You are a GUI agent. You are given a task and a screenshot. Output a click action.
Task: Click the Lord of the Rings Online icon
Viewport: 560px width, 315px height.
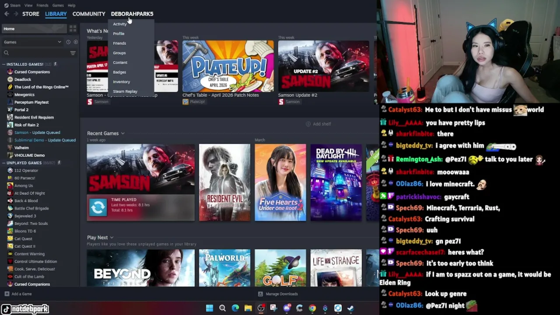[x=10, y=87]
